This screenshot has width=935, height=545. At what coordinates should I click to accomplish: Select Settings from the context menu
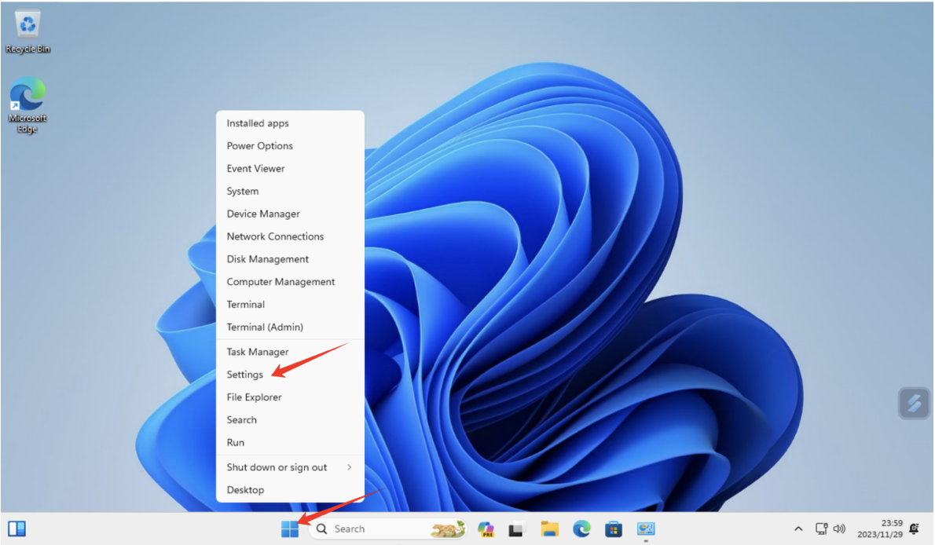pyautogui.click(x=245, y=375)
